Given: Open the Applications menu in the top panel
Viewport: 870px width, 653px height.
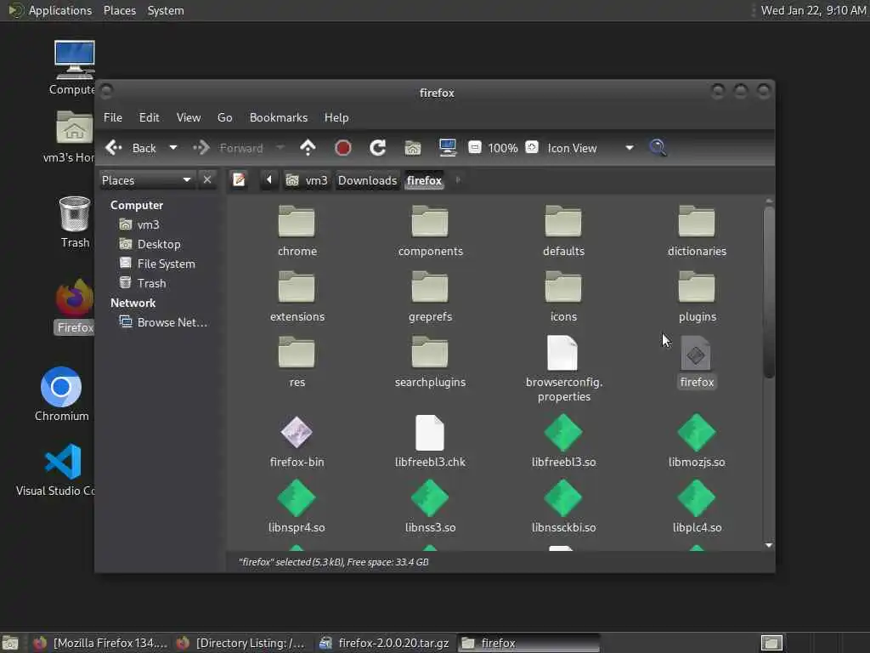Looking at the screenshot, I should (50, 10).
